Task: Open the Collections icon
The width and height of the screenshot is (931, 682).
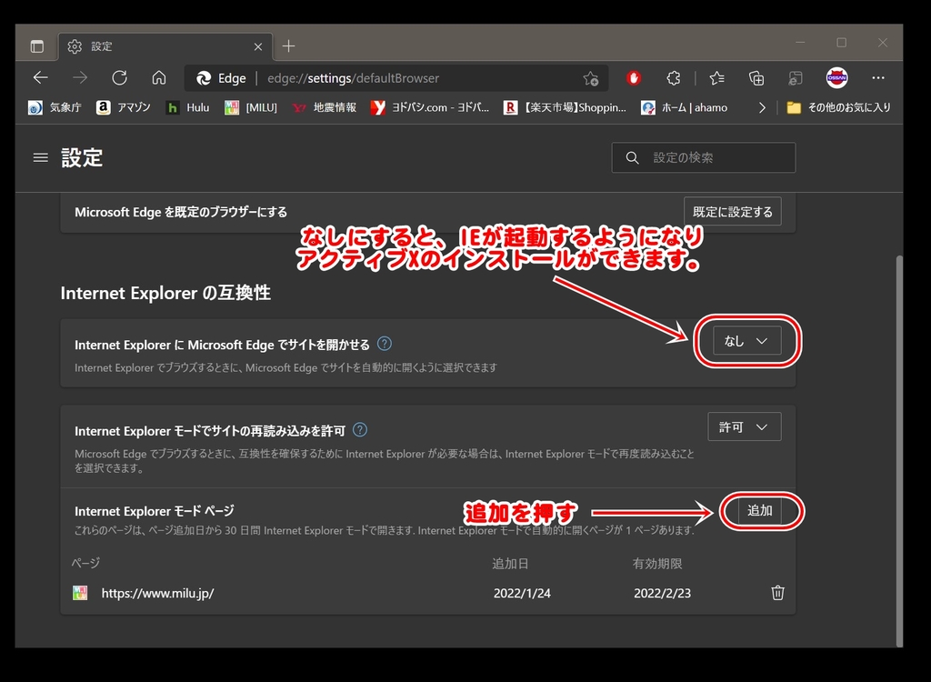Action: (x=756, y=78)
